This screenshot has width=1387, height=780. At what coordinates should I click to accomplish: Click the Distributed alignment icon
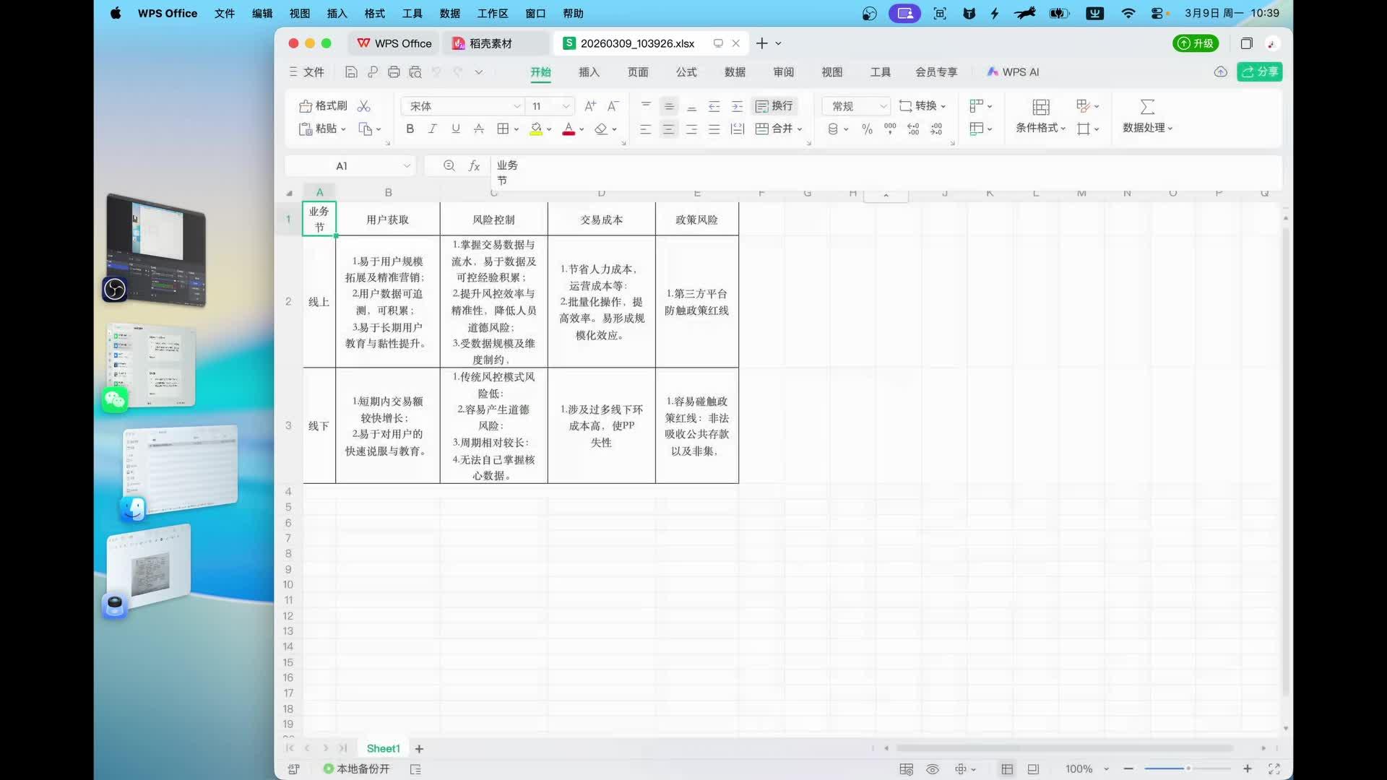pyautogui.click(x=737, y=129)
